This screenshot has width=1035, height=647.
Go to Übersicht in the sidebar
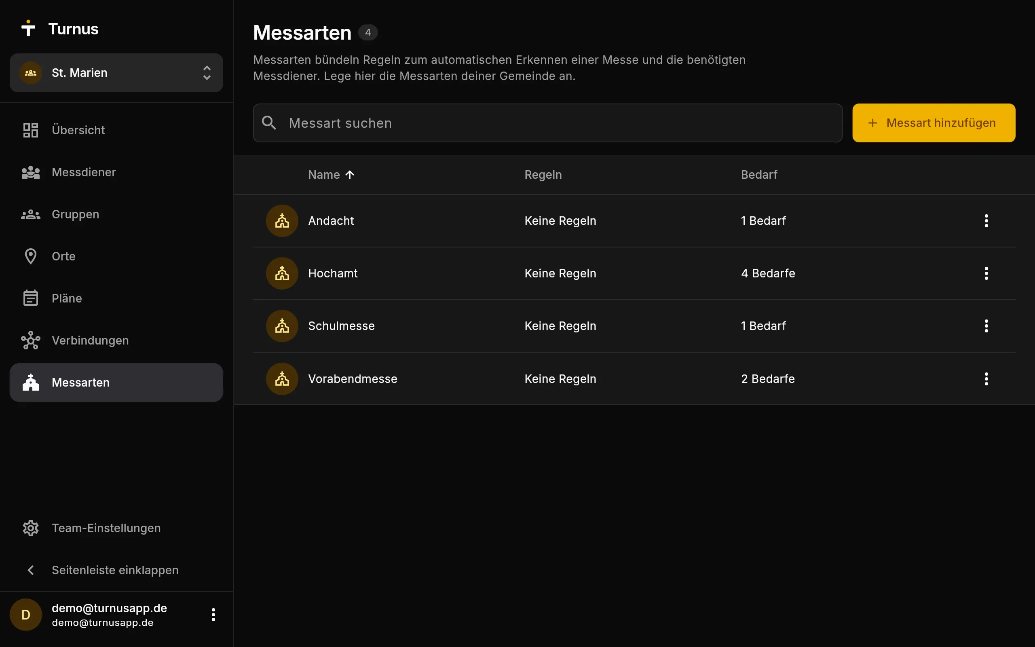point(116,130)
